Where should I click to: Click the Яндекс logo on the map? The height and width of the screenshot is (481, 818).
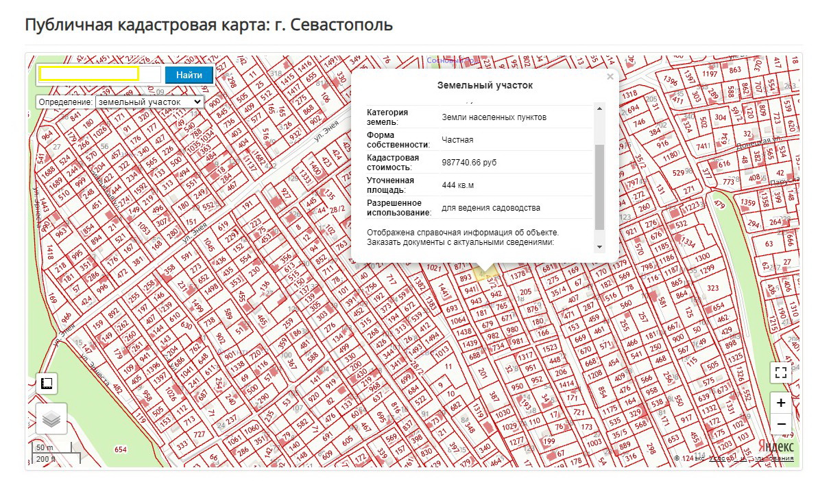(776, 445)
